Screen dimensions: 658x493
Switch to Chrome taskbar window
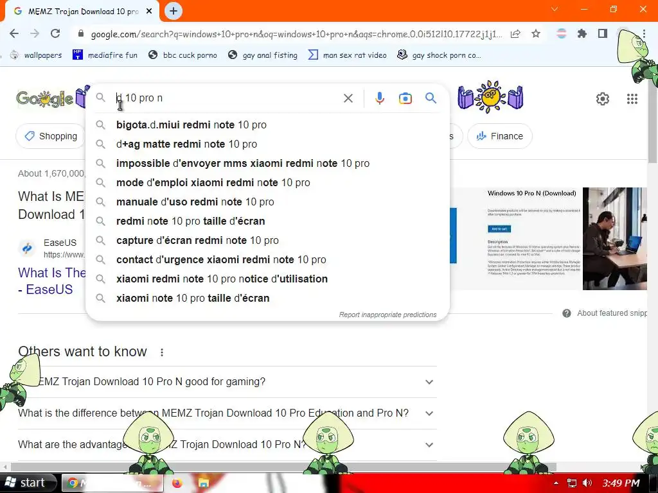point(112,483)
